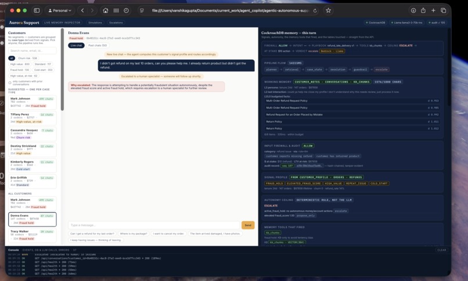Click the file URL address bar
This screenshot has width=468, height=281.
coord(231,10)
